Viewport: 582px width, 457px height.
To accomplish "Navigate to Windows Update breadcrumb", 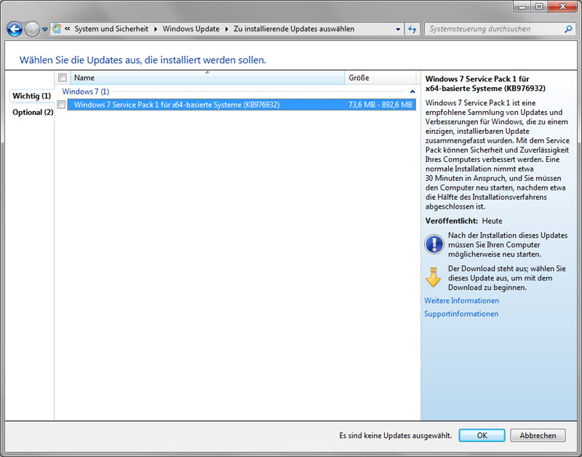I will [x=191, y=28].
